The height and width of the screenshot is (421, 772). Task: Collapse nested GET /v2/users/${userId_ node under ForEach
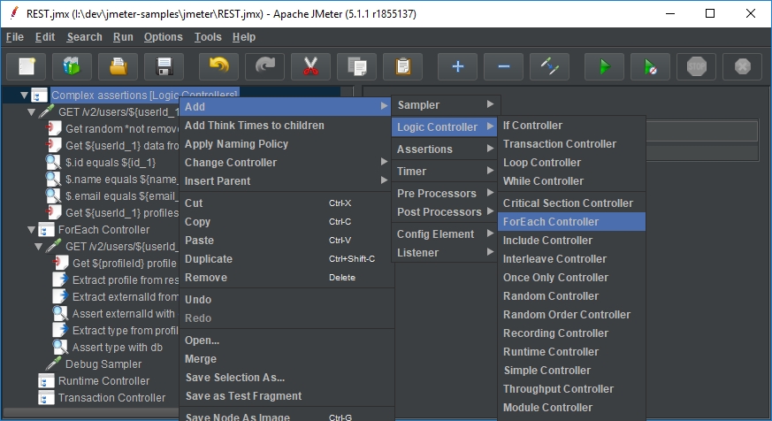[x=38, y=246]
